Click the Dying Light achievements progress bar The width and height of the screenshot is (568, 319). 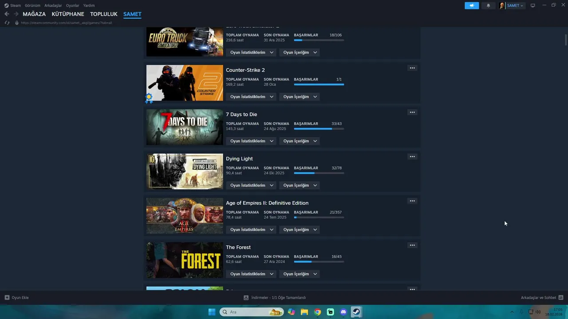[x=319, y=173]
